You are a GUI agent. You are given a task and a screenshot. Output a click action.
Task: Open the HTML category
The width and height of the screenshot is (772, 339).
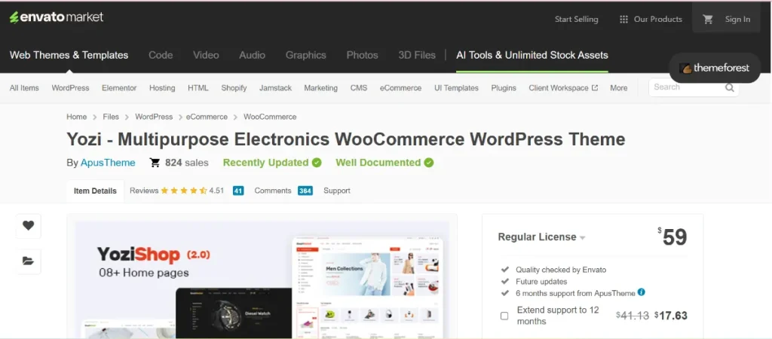[198, 88]
